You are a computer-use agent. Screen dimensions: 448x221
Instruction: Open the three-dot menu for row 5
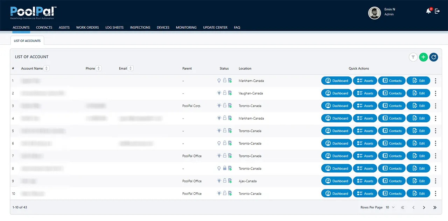pos(435,131)
